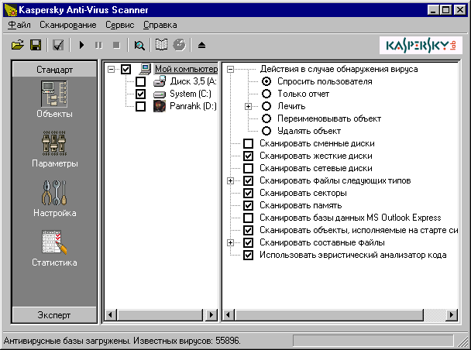Start scanning with the play arrow icon

click(x=81, y=46)
